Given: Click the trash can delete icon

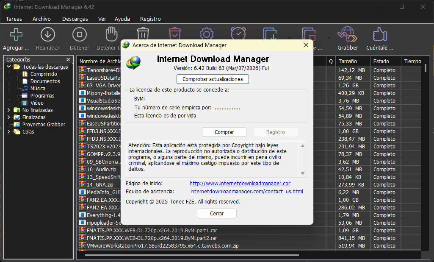Looking at the screenshot, I should (143, 33).
